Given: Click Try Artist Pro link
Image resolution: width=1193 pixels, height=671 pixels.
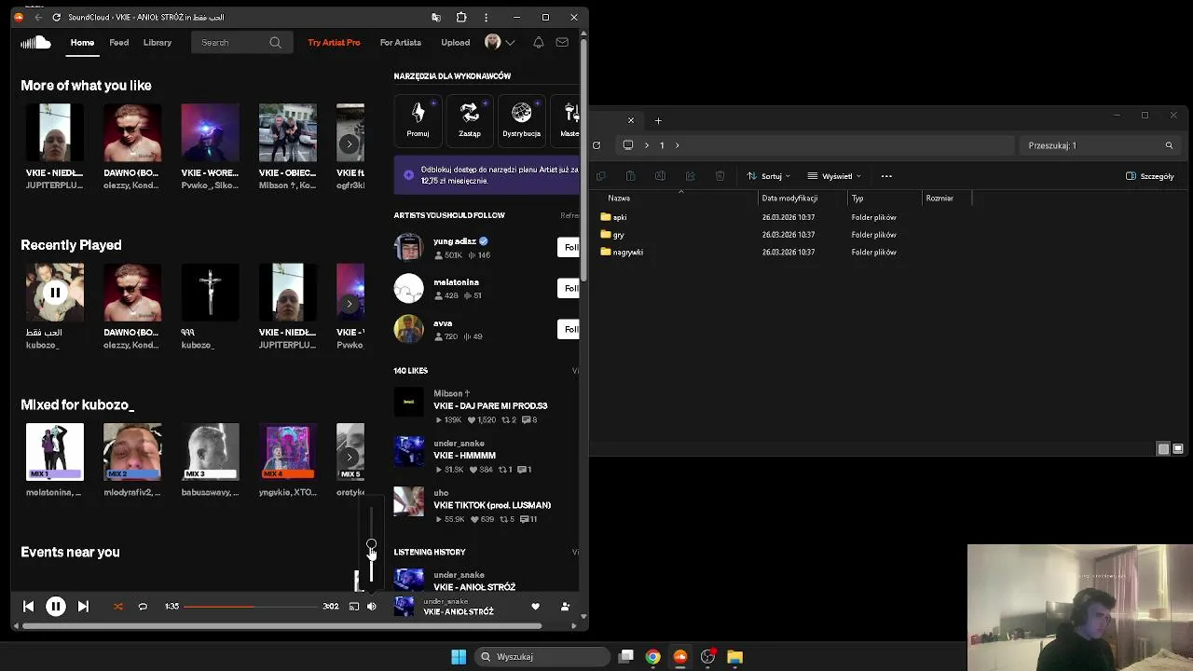Looking at the screenshot, I should 334,42.
